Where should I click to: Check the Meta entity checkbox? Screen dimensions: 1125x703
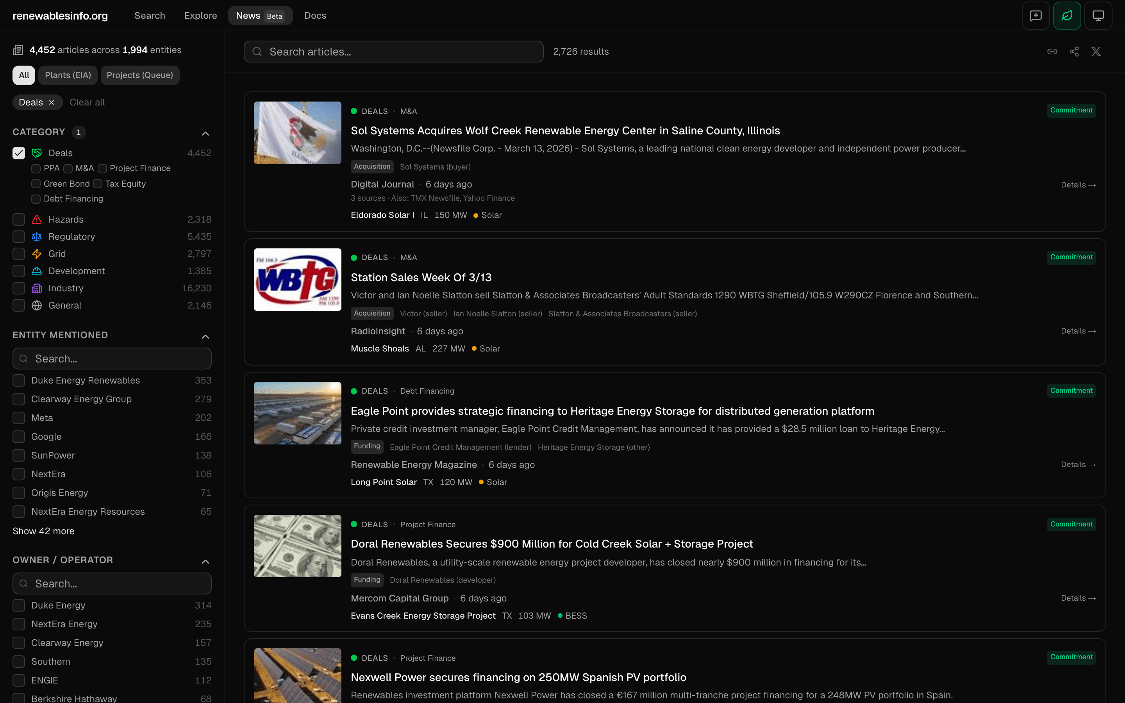19,418
